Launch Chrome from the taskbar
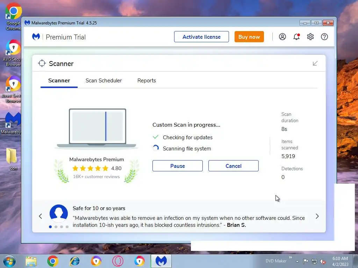358x268 pixels. (53, 261)
